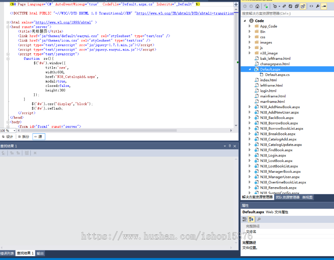Switch to the 设计 (Design) view tab

coord(7,137)
